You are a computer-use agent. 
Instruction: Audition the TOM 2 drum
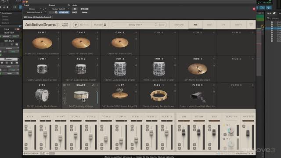(x=81, y=69)
